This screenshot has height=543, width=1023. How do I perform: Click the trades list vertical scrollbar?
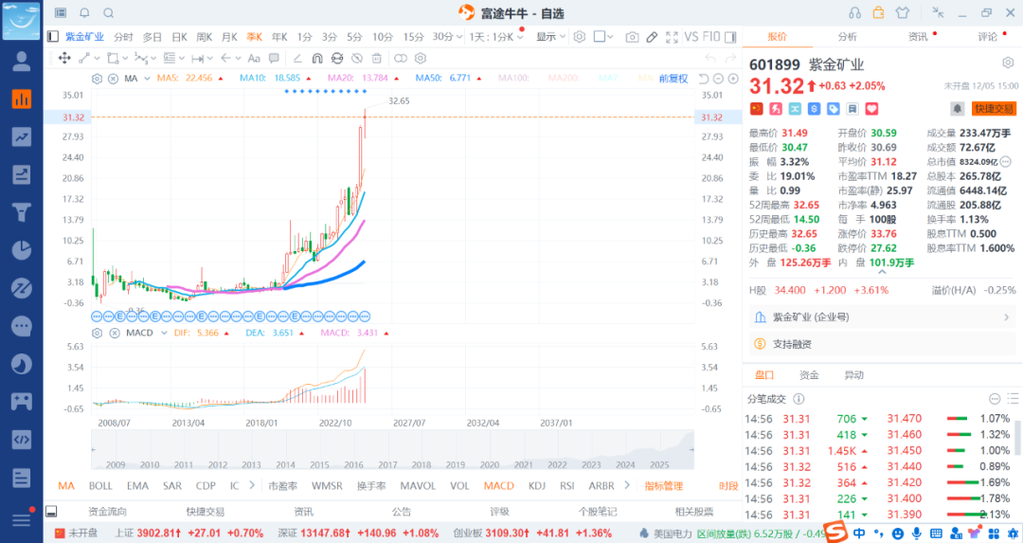pyautogui.click(x=1015, y=439)
